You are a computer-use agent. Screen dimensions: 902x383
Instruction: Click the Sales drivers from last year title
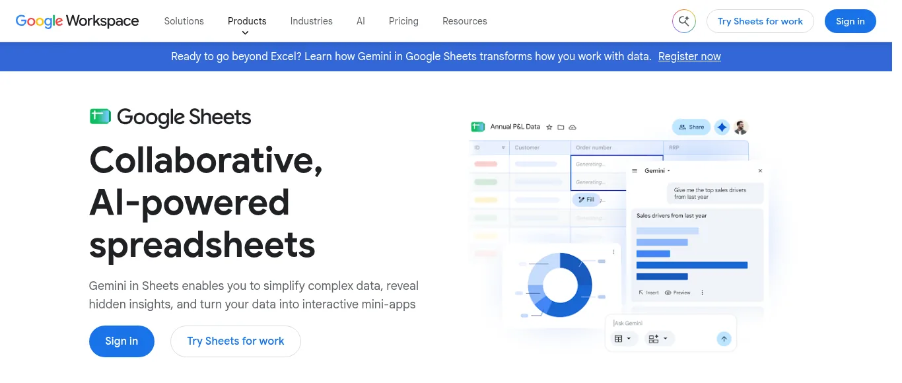pos(672,216)
